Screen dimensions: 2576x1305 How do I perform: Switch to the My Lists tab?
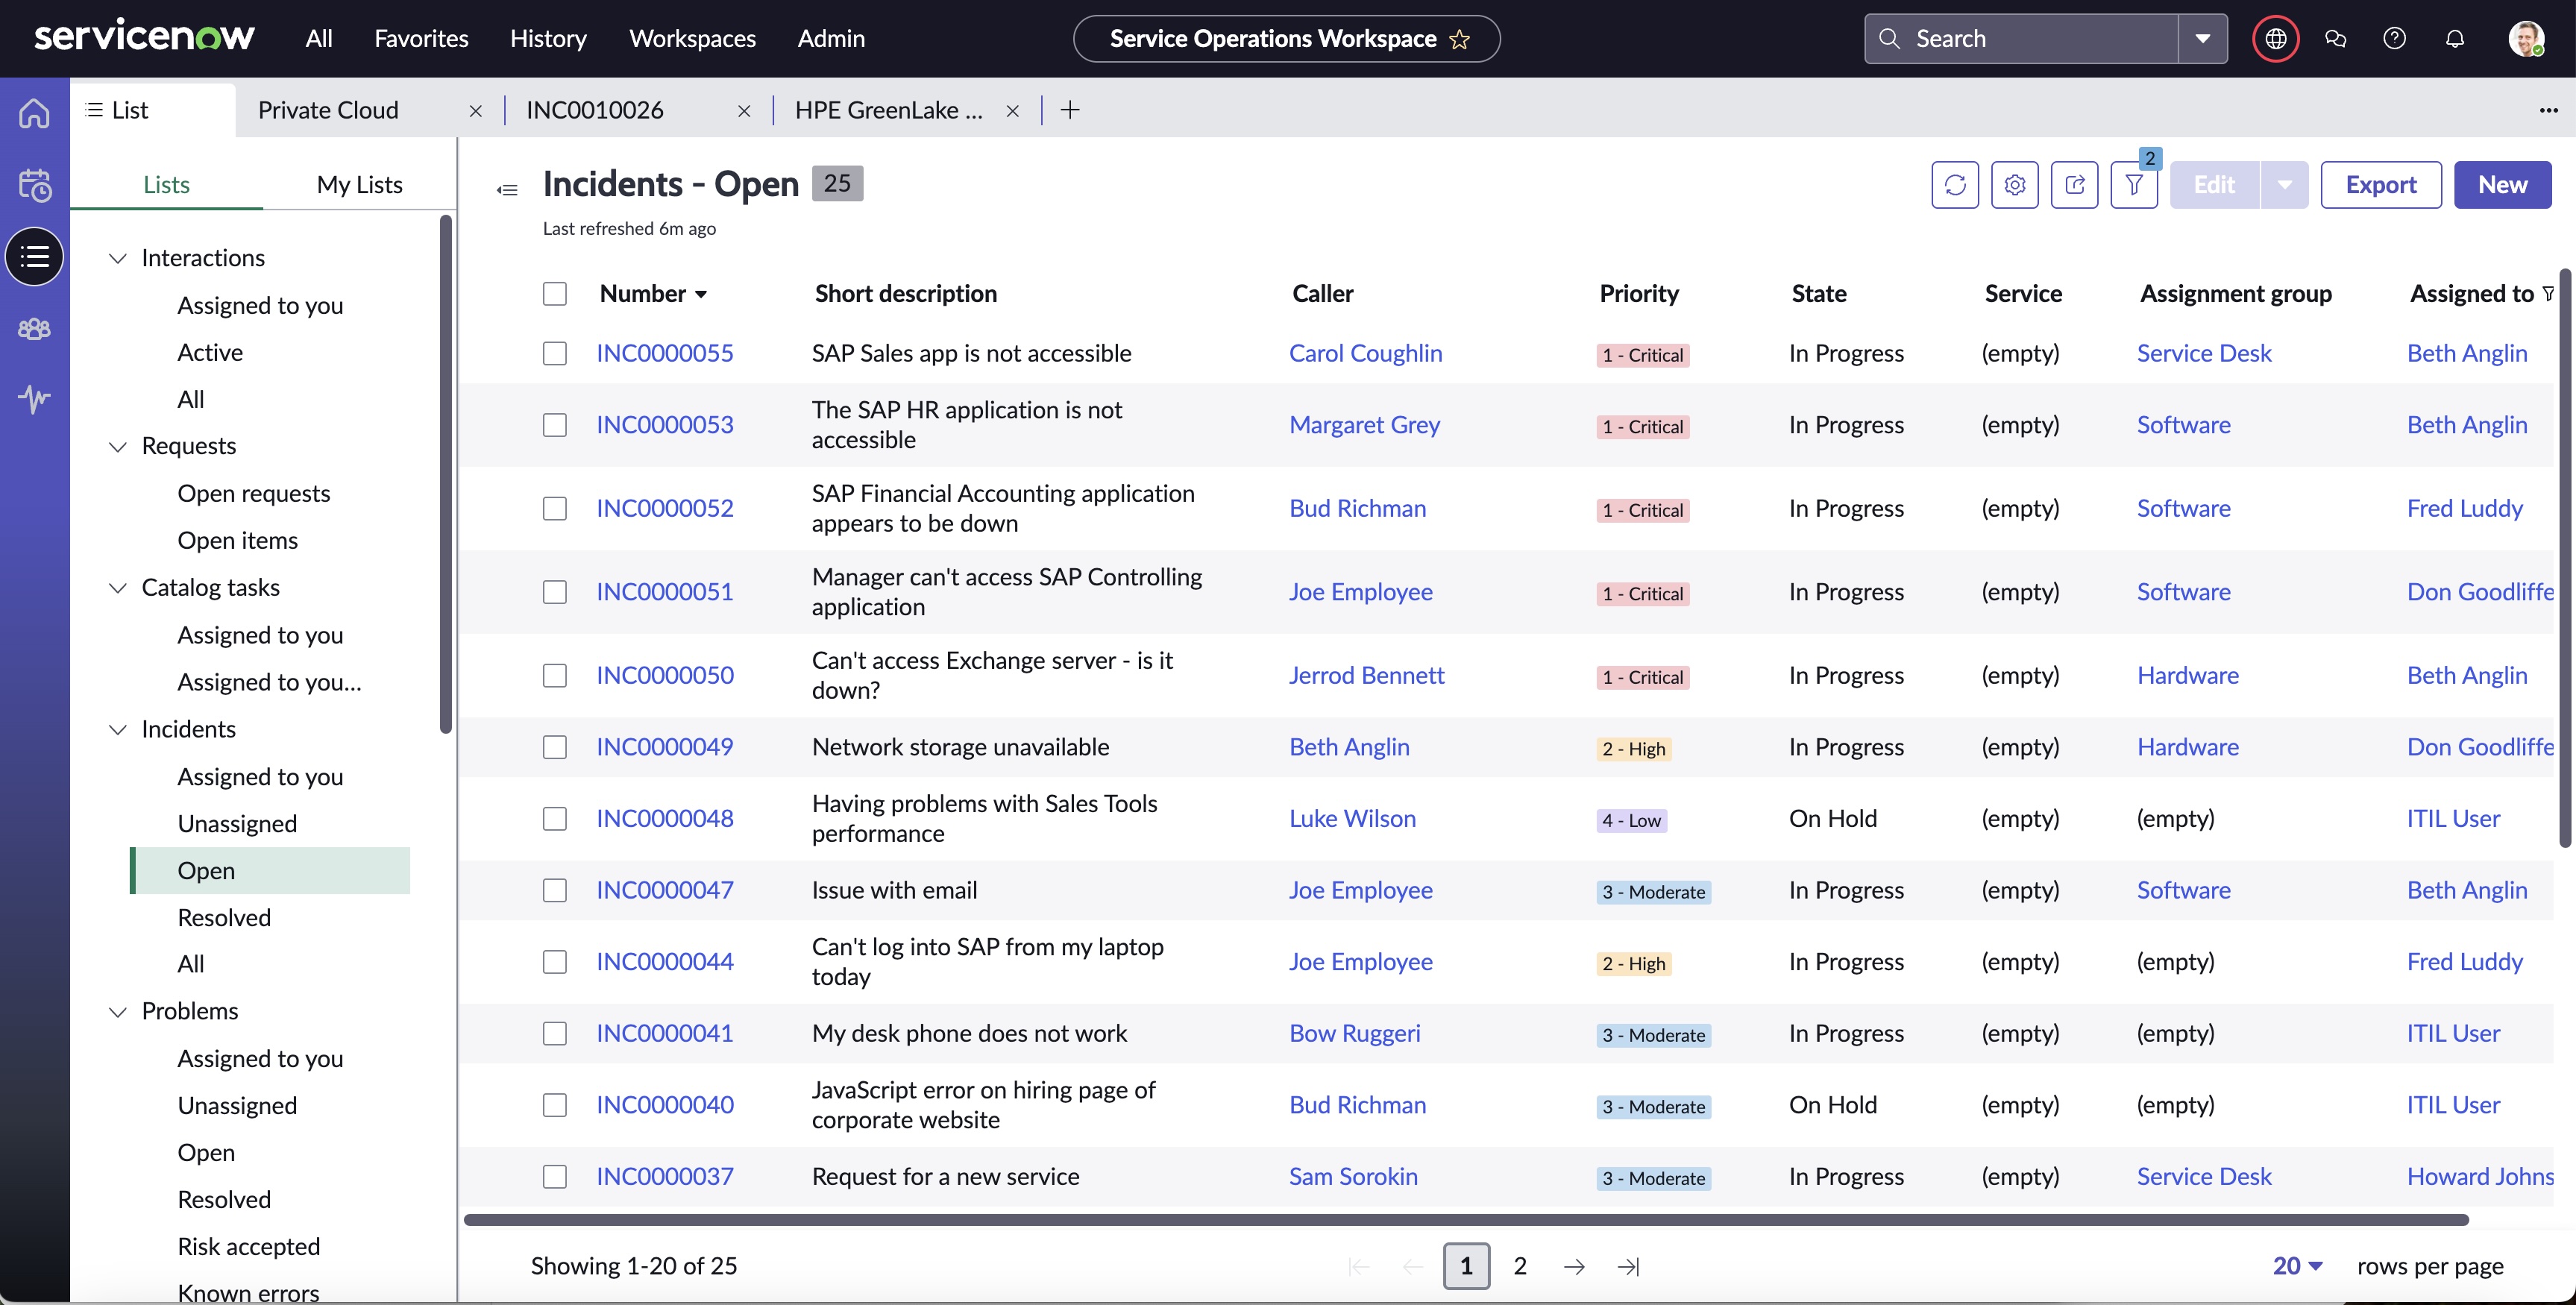point(359,185)
